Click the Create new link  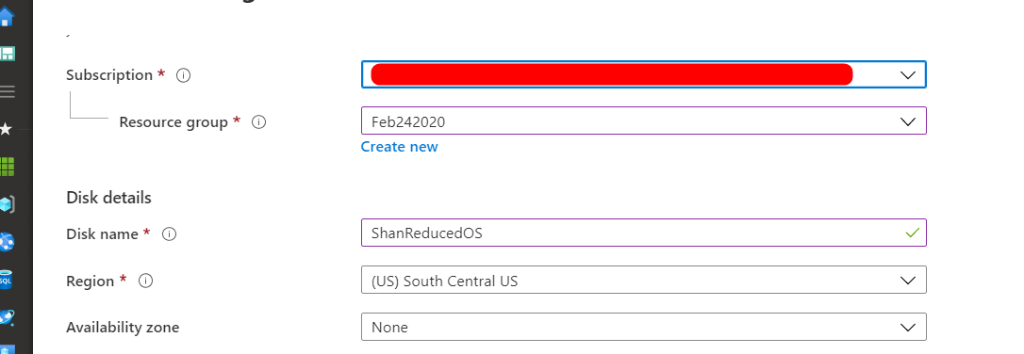point(399,147)
